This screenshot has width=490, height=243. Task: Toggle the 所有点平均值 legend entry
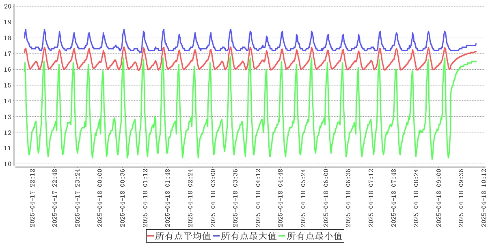pyautogui.click(x=183, y=236)
